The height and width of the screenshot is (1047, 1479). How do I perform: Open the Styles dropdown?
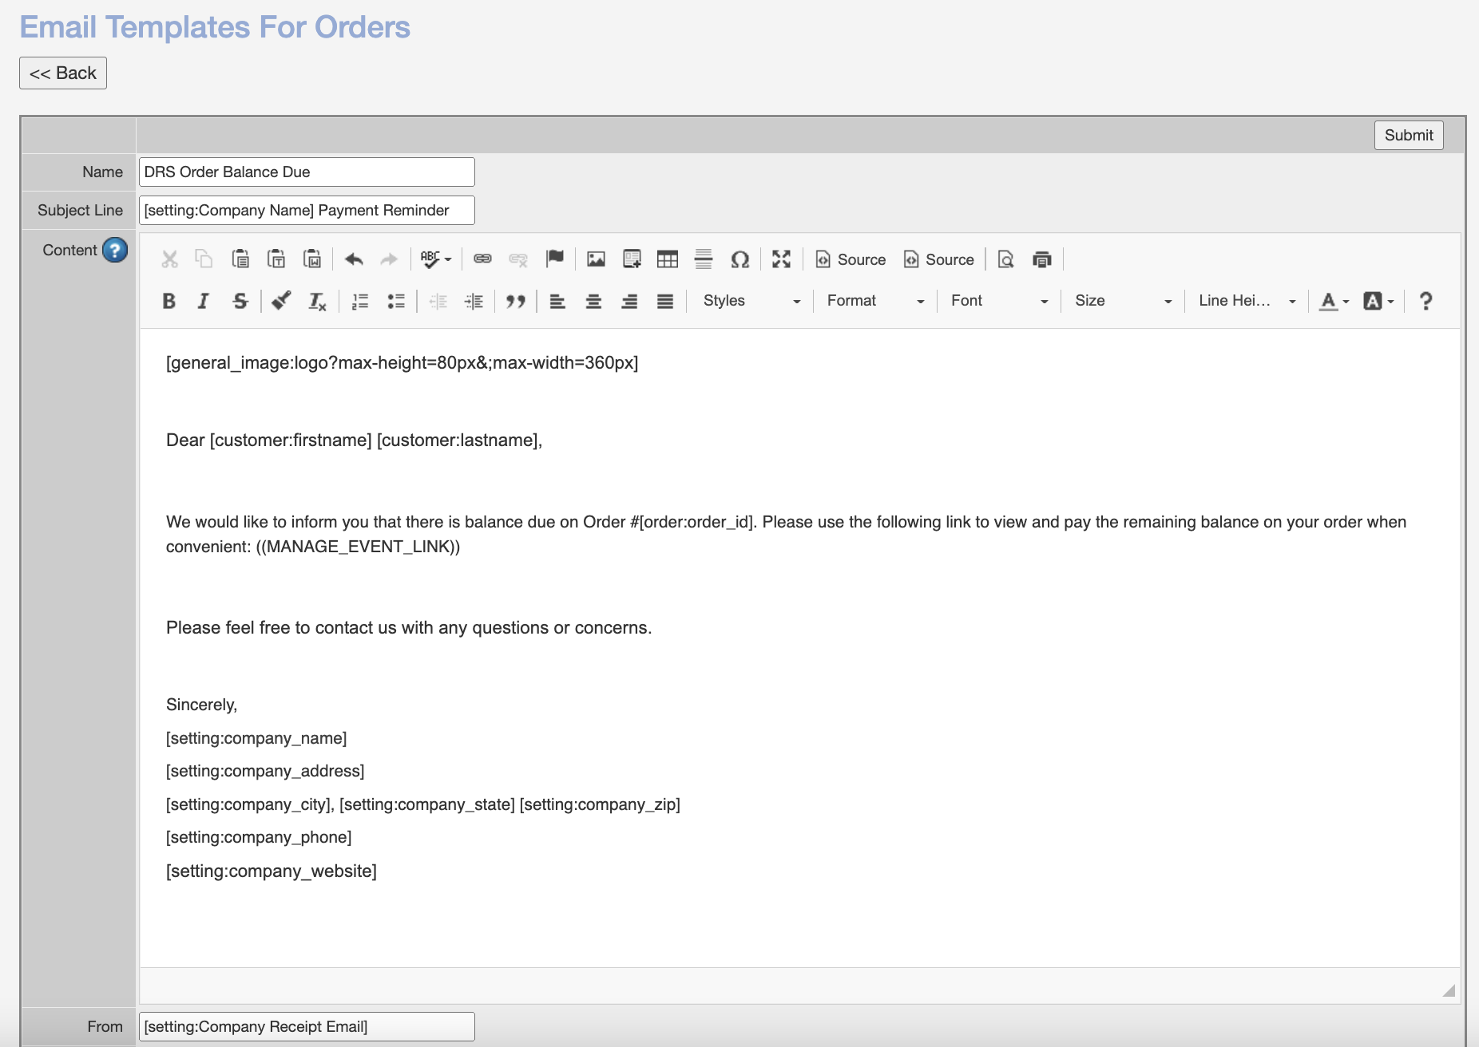coord(751,301)
